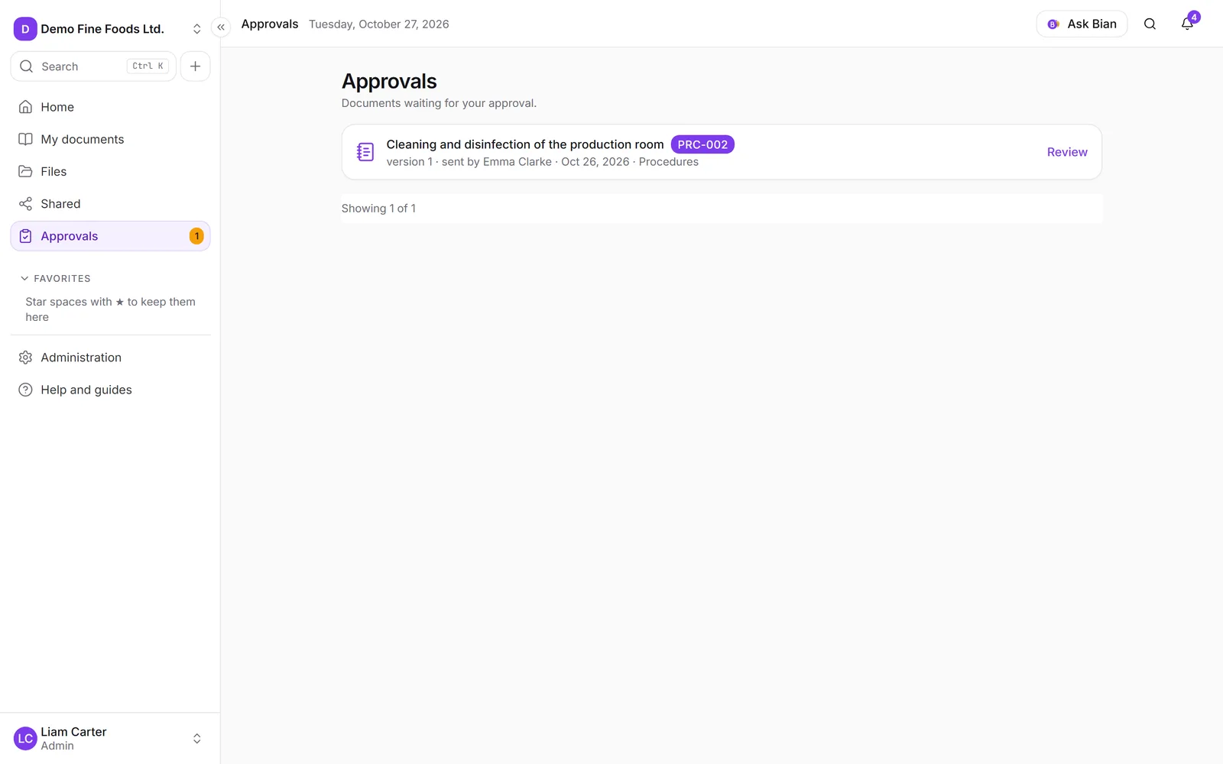Click the My documents book icon

coord(26,139)
